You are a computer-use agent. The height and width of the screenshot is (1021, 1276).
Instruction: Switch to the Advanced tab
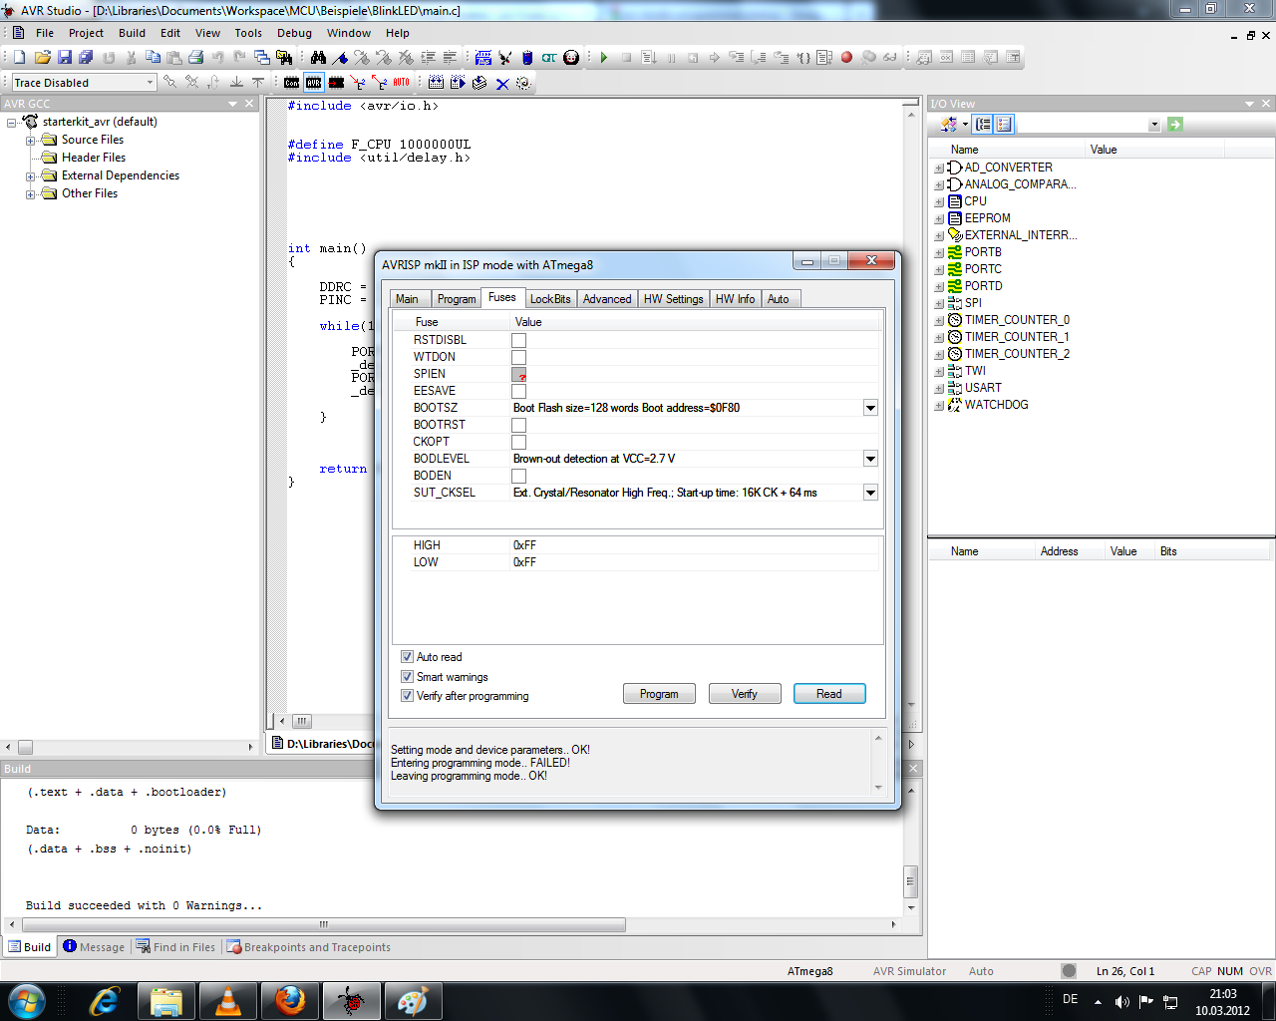pyautogui.click(x=607, y=299)
